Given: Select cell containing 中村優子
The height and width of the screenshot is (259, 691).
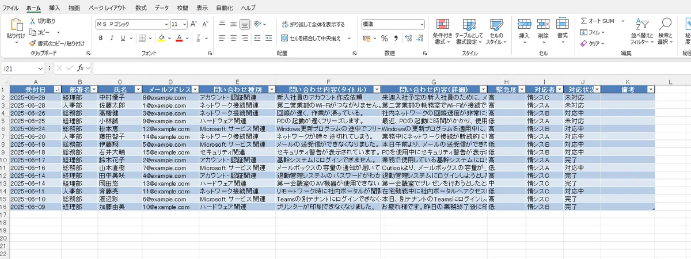Looking at the screenshot, I should pyautogui.click(x=120, y=97).
